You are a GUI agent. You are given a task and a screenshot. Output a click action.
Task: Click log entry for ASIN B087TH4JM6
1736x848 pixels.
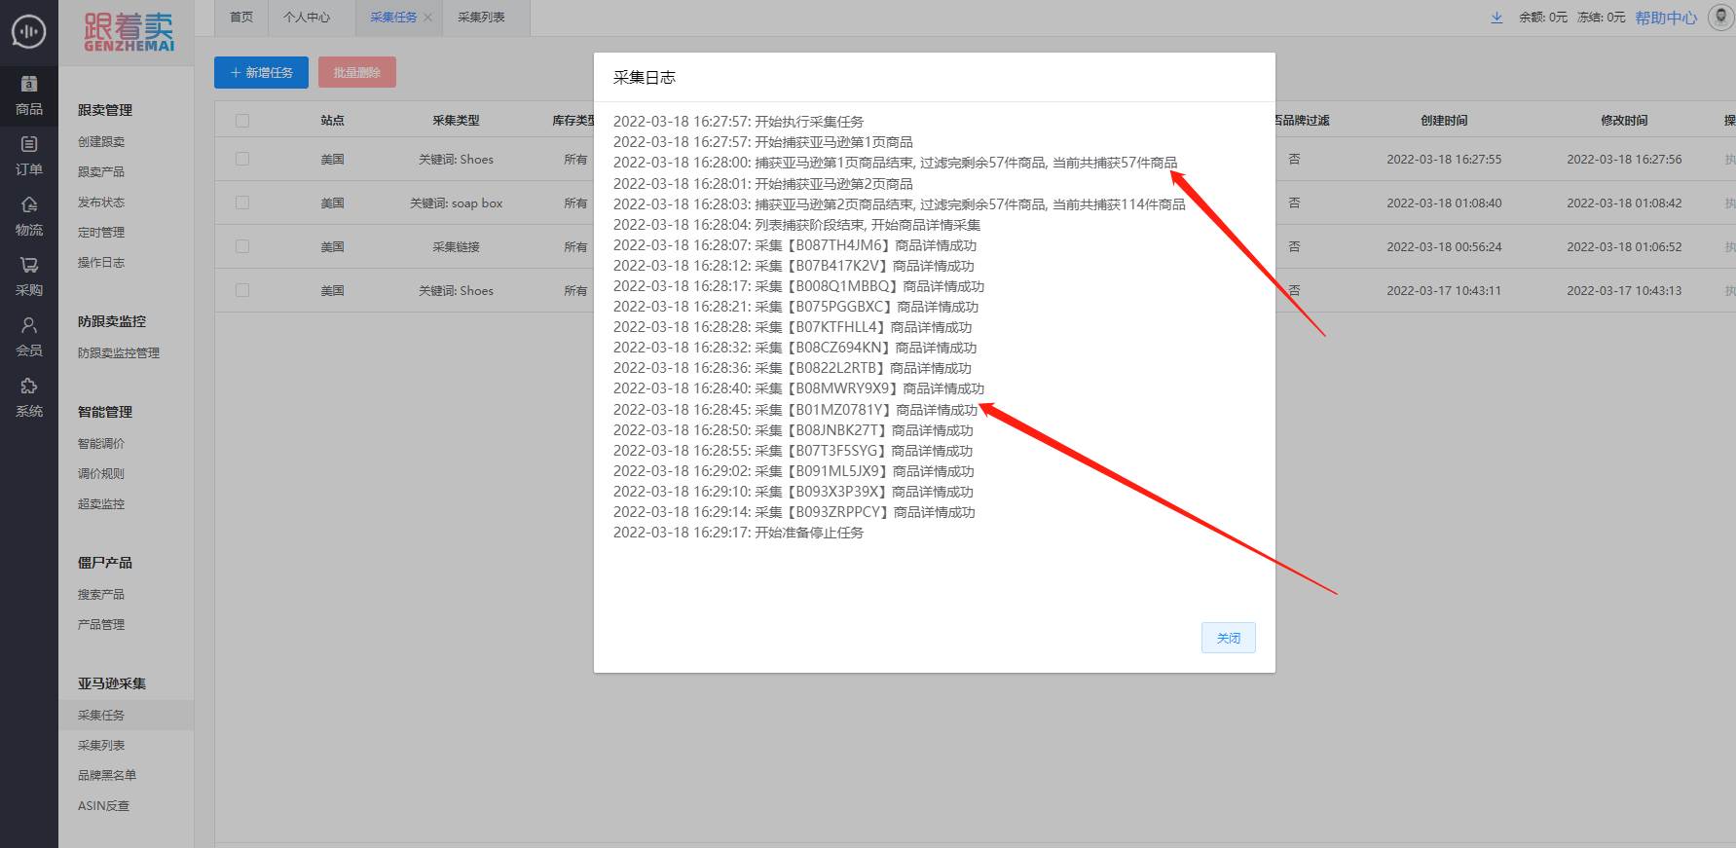point(794,245)
